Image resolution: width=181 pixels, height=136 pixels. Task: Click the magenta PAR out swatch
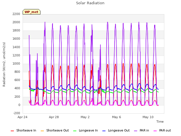coord(155,131)
